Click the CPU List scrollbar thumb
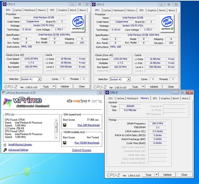 [56, 127]
